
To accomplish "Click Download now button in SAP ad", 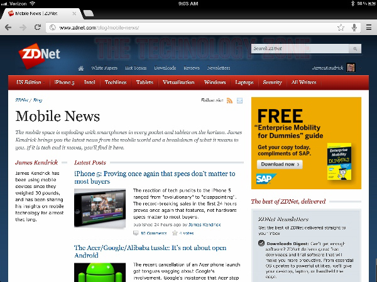I will (x=280, y=164).
